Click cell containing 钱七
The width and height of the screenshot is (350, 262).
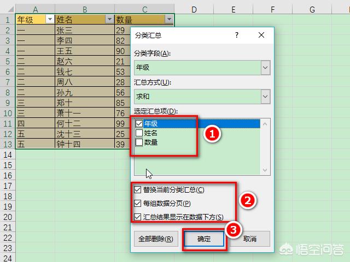pyautogui.click(x=85, y=72)
